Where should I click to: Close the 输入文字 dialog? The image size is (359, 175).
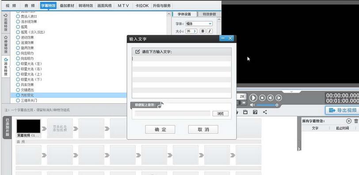pyautogui.click(x=230, y=38)
